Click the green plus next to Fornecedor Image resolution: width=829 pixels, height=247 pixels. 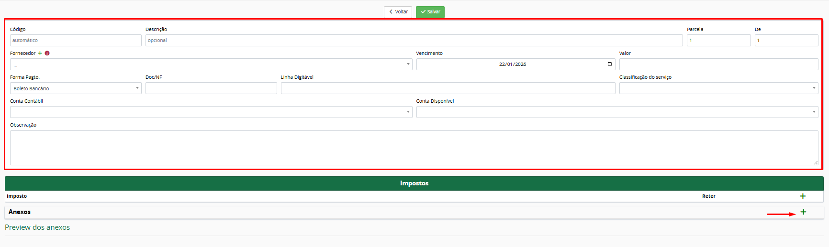tap(40, 53)
